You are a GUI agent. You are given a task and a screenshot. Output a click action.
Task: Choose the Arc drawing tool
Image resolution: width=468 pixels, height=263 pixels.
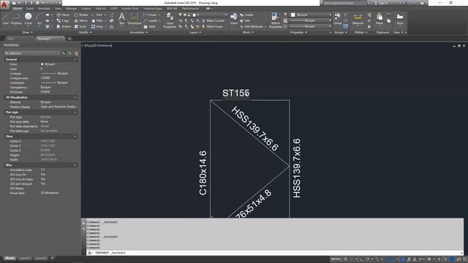(39, 18)
